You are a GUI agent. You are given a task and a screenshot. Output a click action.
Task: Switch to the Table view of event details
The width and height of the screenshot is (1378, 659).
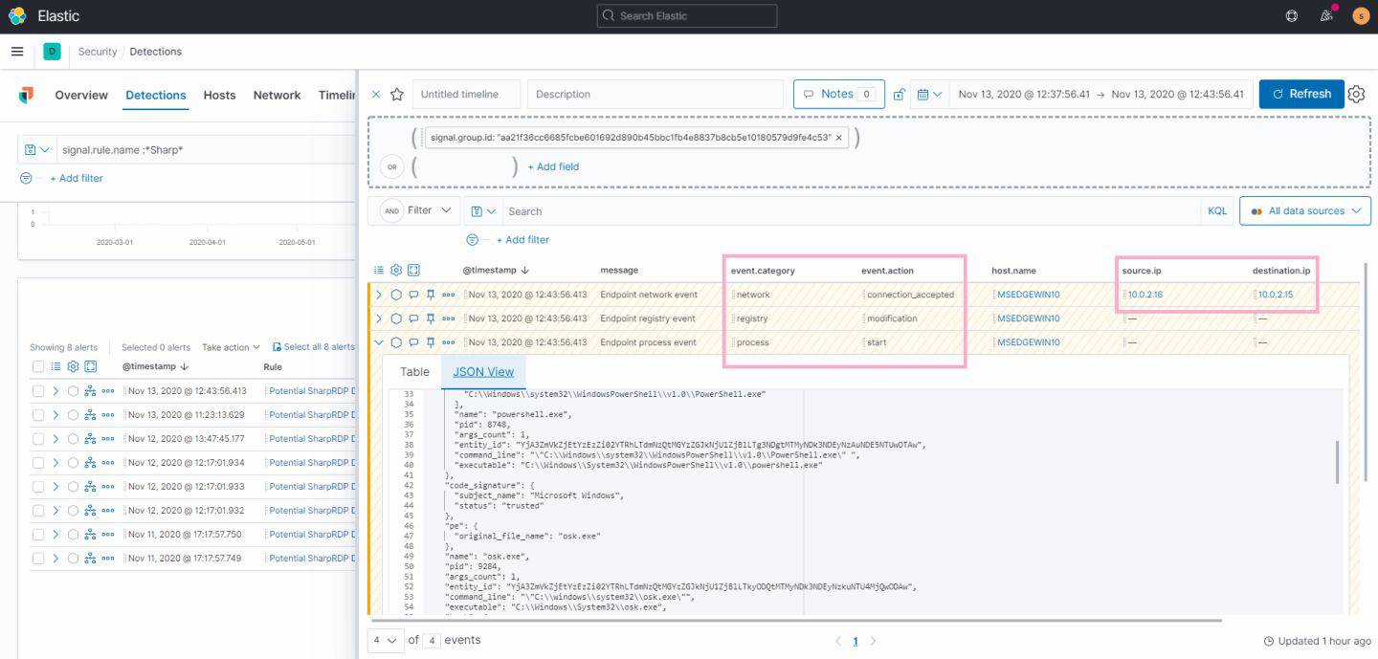(x=415, y=371)
